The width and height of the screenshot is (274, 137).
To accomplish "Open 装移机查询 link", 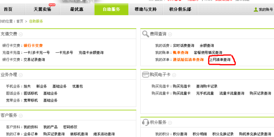I will tap(79, 134).
